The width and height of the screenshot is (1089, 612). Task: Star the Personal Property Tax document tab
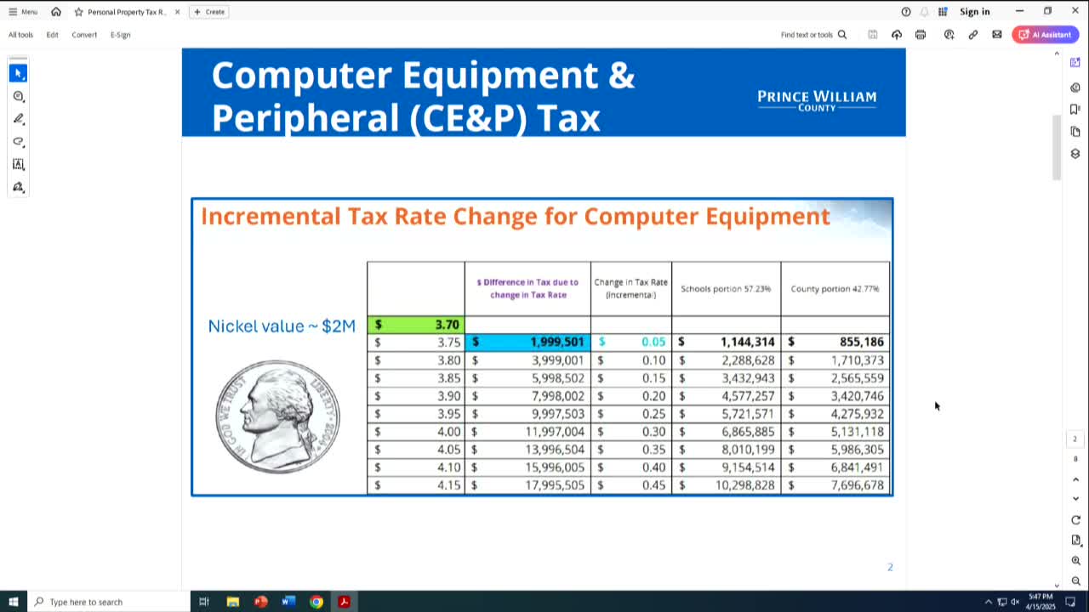coord(79,12)
